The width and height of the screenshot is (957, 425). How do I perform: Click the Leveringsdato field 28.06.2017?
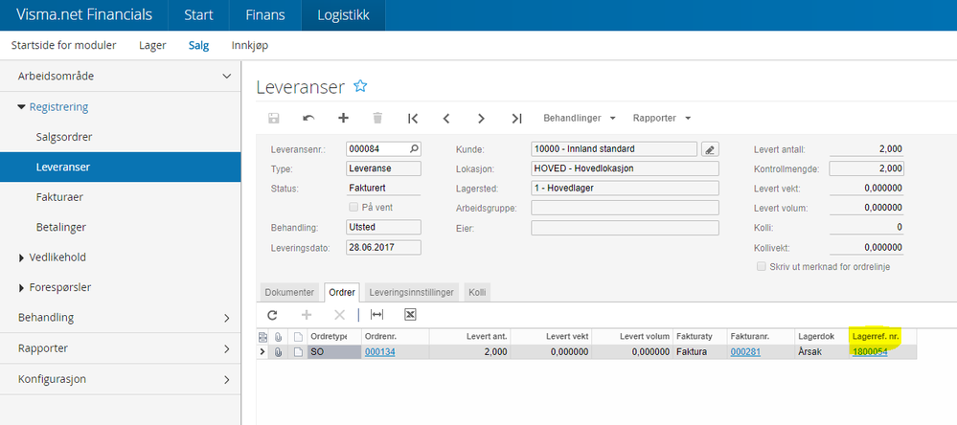tap(383, 248)
